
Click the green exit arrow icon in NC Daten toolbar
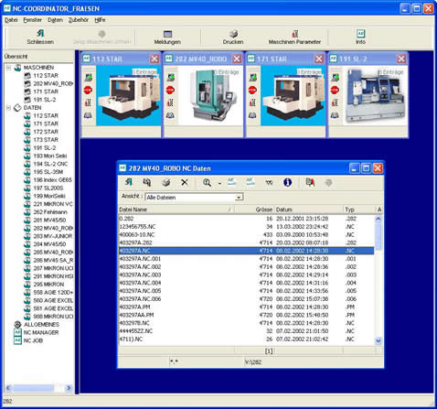pos(129,182)
